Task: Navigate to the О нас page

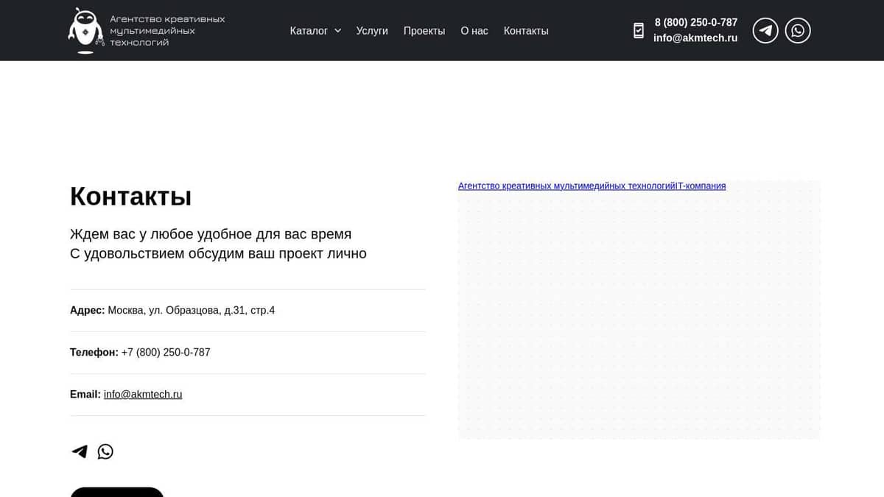Action: (474, 31)
